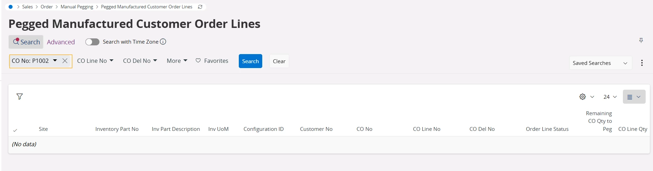Screen dimensions: 653x171
Task: Click the pin icon at top right
Action: [x=641, y=40]
